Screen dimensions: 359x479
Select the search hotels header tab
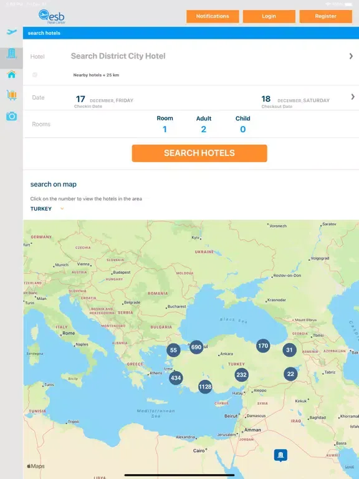pyautogui.click(x=44, y=33)
